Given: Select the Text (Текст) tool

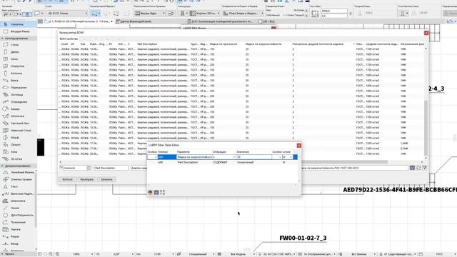Looking at the screenshot, I should click(x=17, y=186).
